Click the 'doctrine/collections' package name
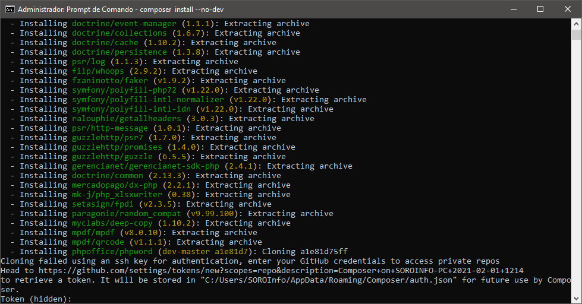The width and height of the screenshot is (582, 304). [119, 33]
